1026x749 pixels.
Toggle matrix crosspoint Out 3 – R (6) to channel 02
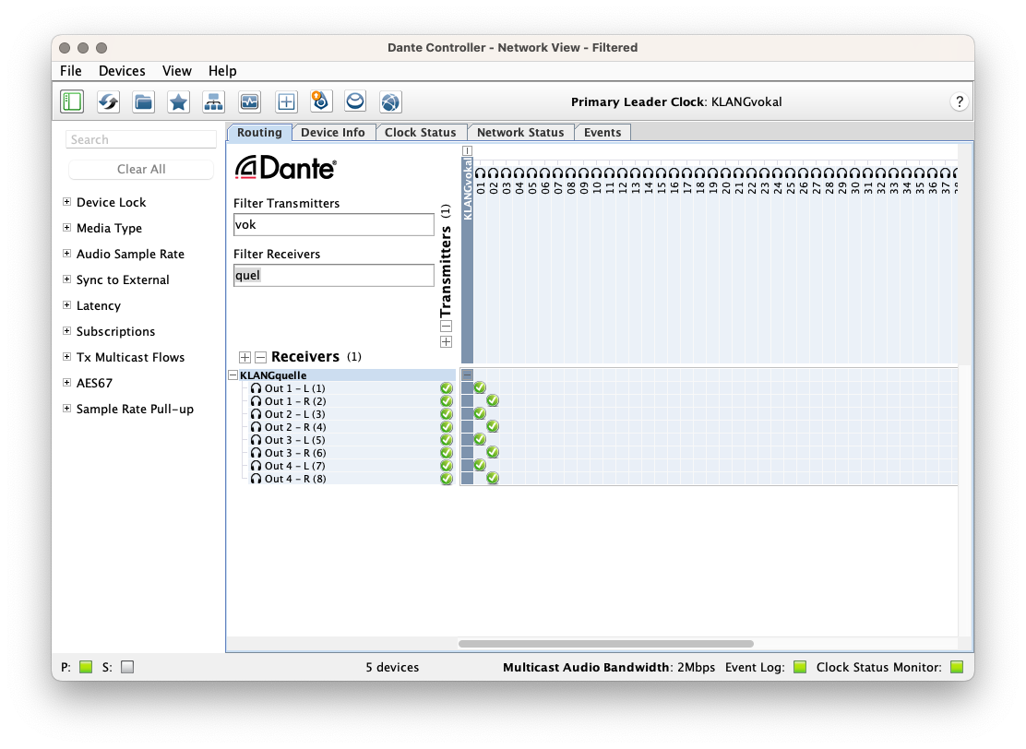point(493,452)
